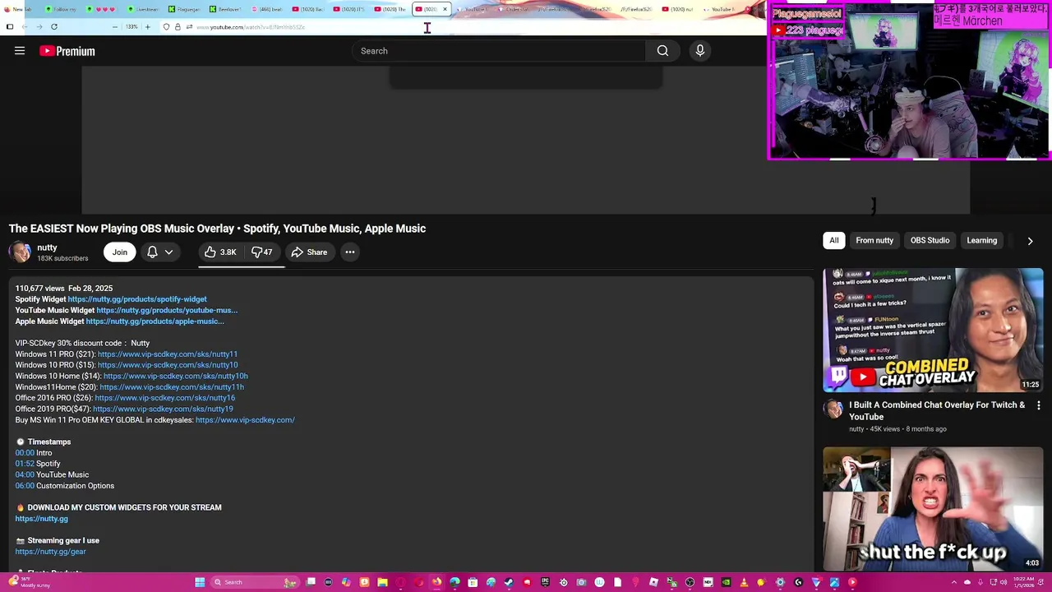Viewport: 1052px width, 592px height.
Task: Open Combined Chat Overlay video thumbnail
Action: coord(933,331)
